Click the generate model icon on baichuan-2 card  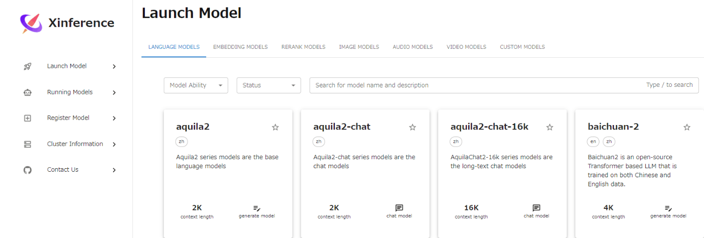coord(668,208)
